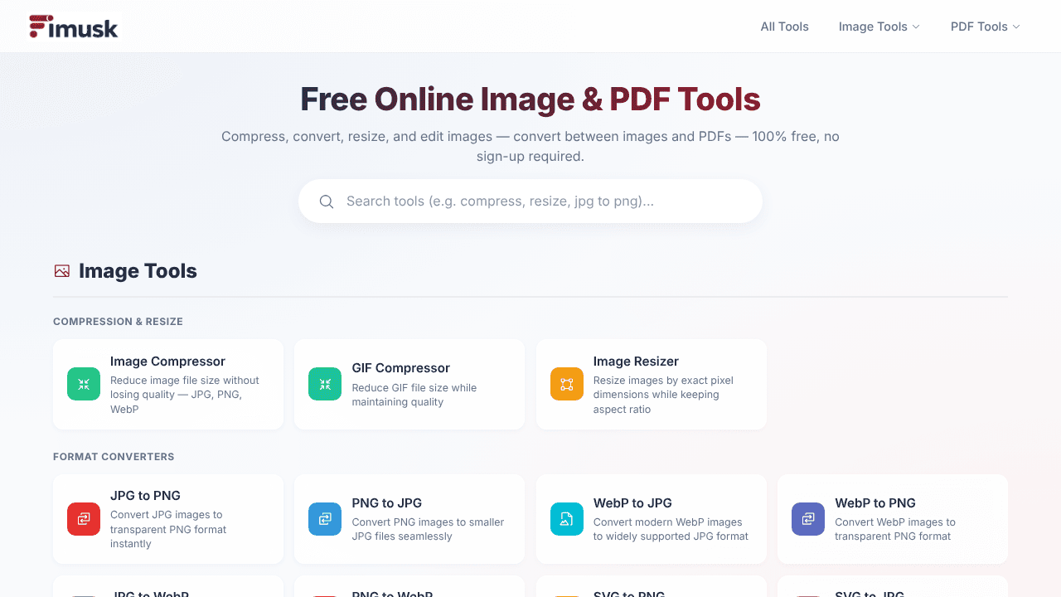Open the JPG to PNG converter title
1061x597 pixels.
click(145, 496)
